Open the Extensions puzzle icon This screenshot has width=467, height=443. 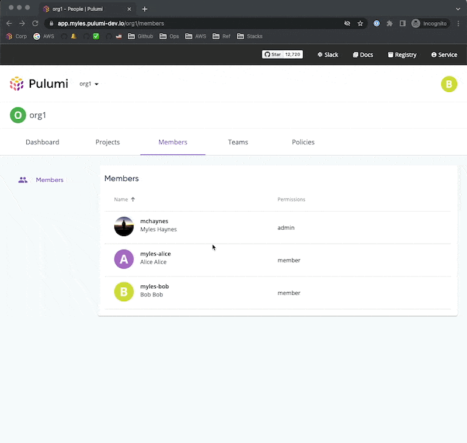click(x=389, y=23)
